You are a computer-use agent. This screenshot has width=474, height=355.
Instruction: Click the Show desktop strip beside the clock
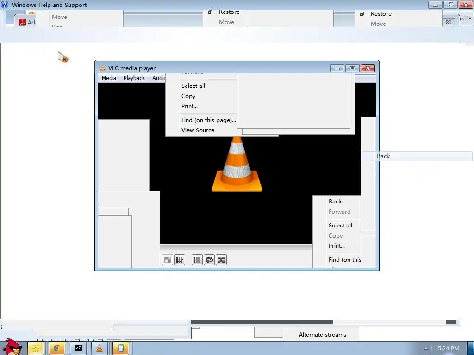tap(471, 349)
